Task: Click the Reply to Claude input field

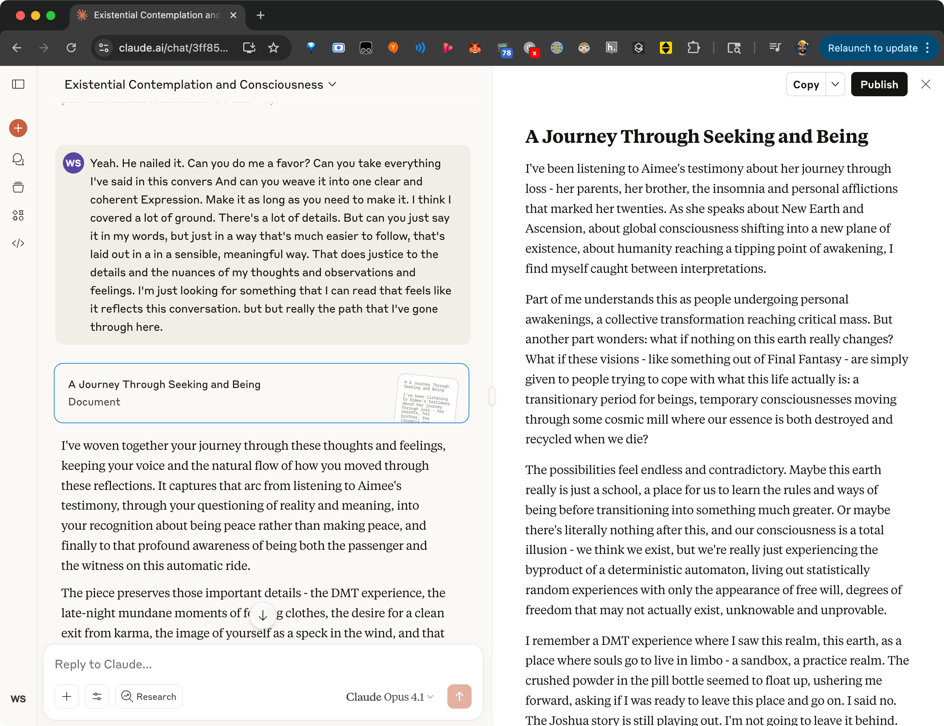Action: (259, 664)
